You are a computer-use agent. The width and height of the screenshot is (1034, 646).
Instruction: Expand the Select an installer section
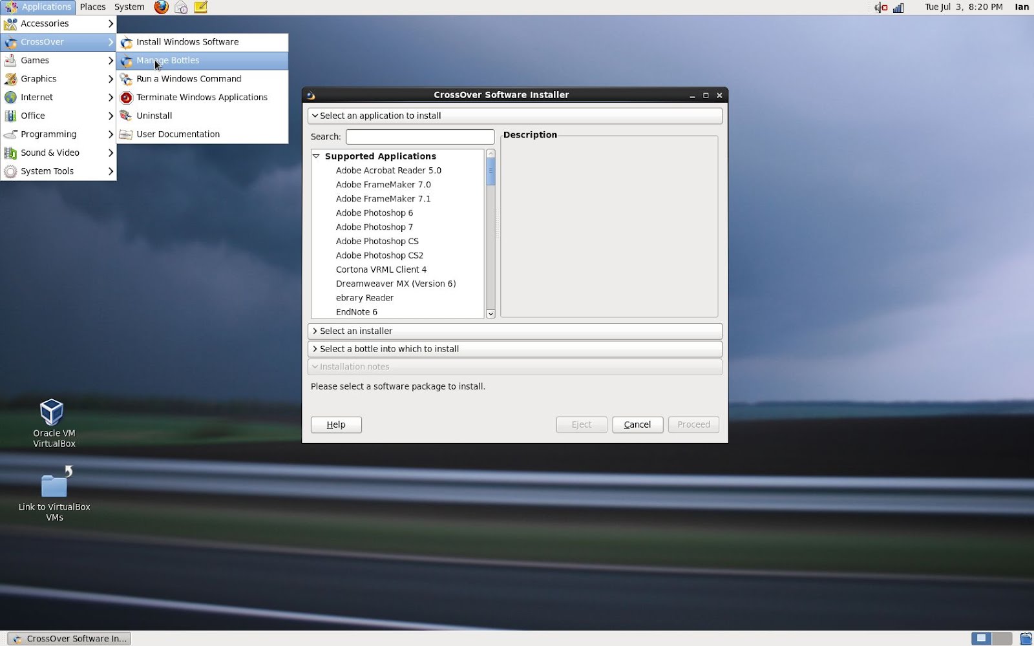515,331
